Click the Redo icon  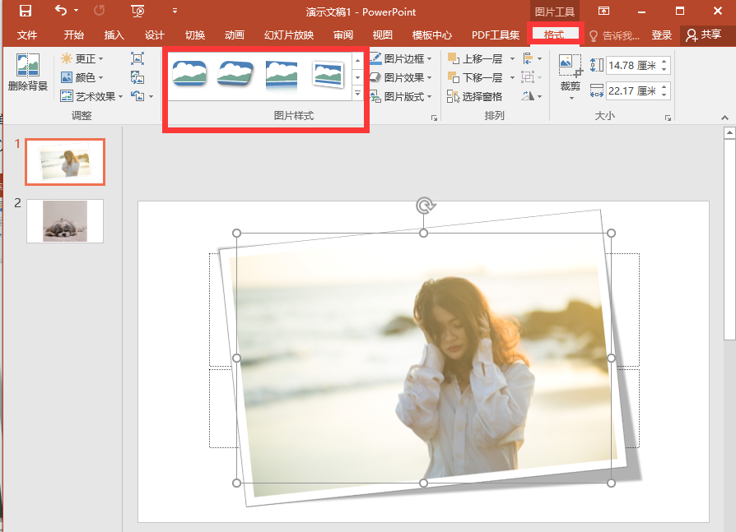99,11
